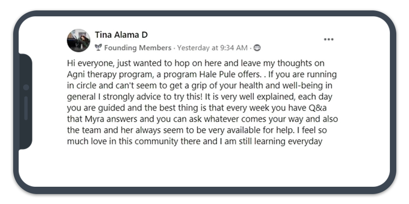
Task: Open the Yesterday at 9:34 AM timestamp
Action: (x=212, y=48)
